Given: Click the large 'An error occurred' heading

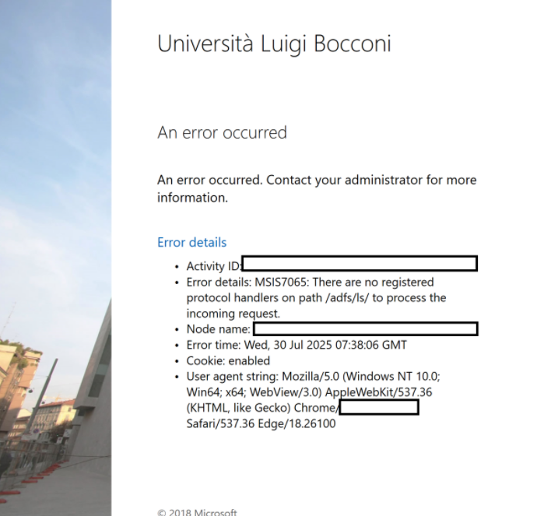Looking at the screenshot, I should coord(222,133).
